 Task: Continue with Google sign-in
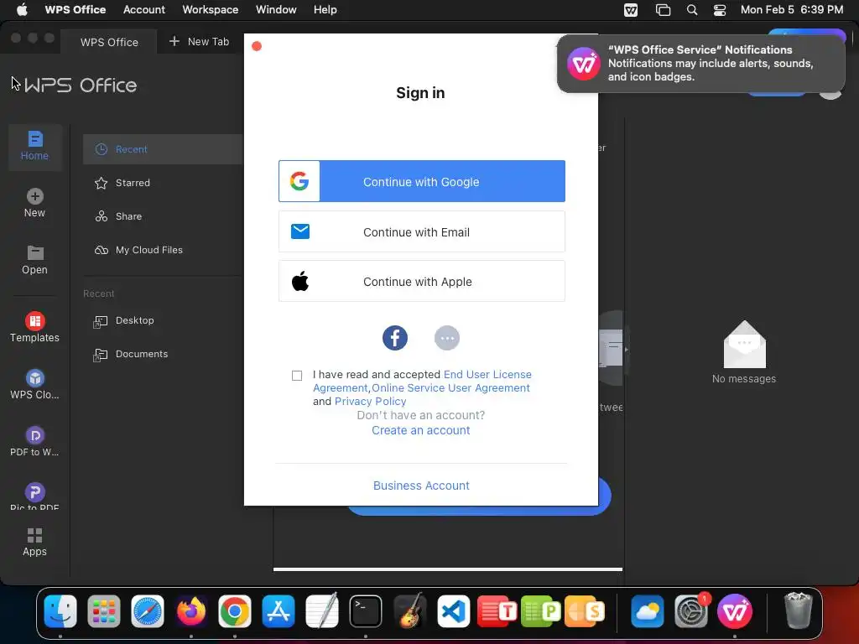click(x=421, y=181)
